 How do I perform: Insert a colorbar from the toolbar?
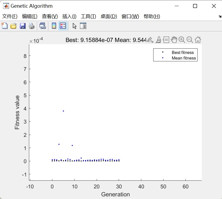[54, 26]
